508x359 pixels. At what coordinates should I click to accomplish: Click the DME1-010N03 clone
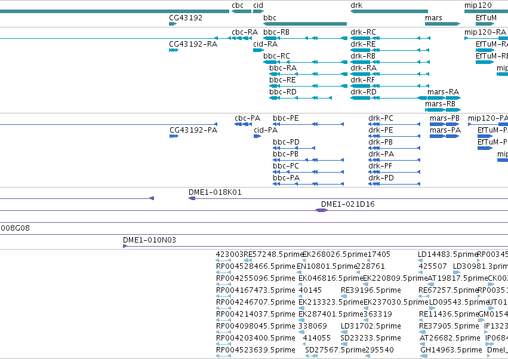[x=316, y=246]
